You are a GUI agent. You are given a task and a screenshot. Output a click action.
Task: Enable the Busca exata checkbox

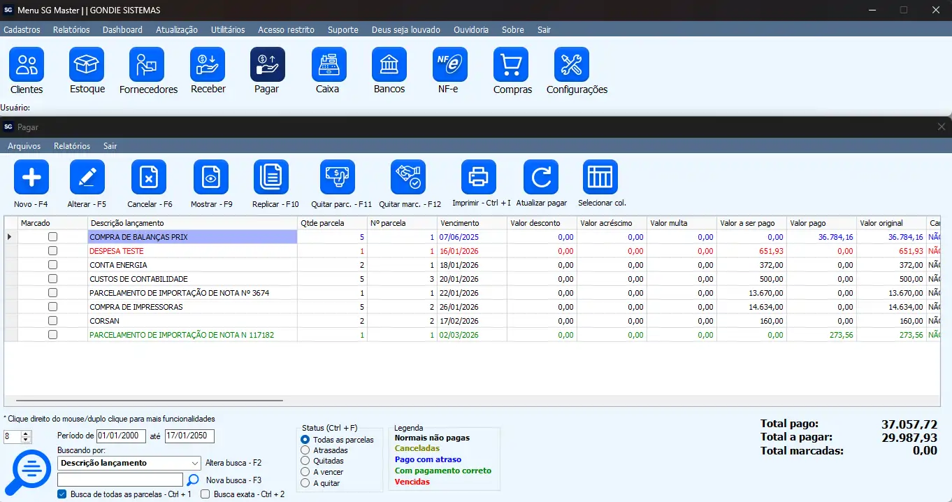click(x=205, y=494)
